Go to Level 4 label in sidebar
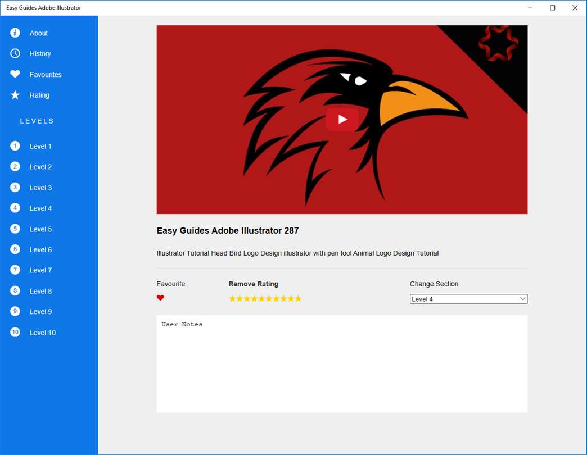 click(40, 208)
